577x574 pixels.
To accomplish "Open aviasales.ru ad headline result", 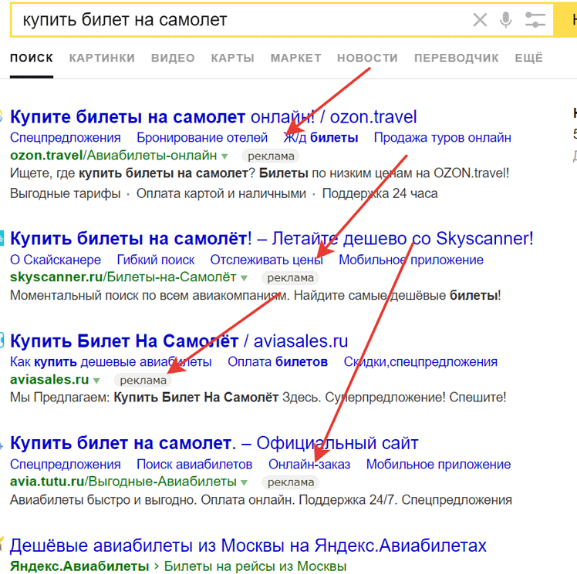I will click(x=179, y=341).
